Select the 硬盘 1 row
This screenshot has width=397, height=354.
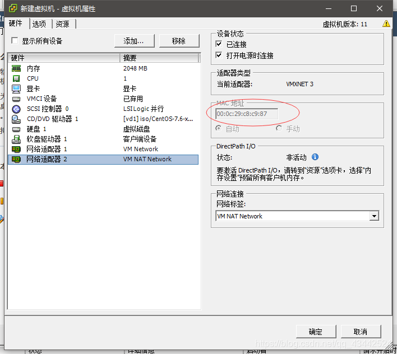click(x=103, y=129)
